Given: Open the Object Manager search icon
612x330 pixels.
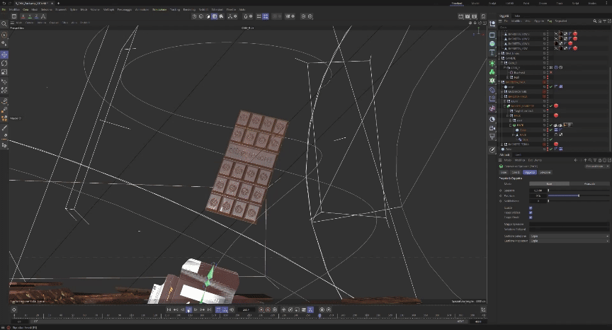Looking at the screenshot, I should [x=595, y=21].
